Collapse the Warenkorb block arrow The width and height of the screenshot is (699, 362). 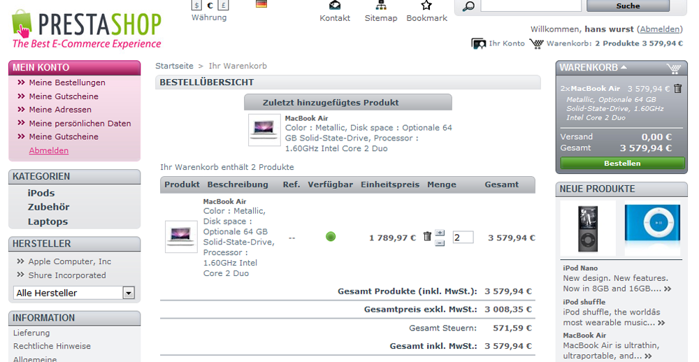tap(624, 67)
